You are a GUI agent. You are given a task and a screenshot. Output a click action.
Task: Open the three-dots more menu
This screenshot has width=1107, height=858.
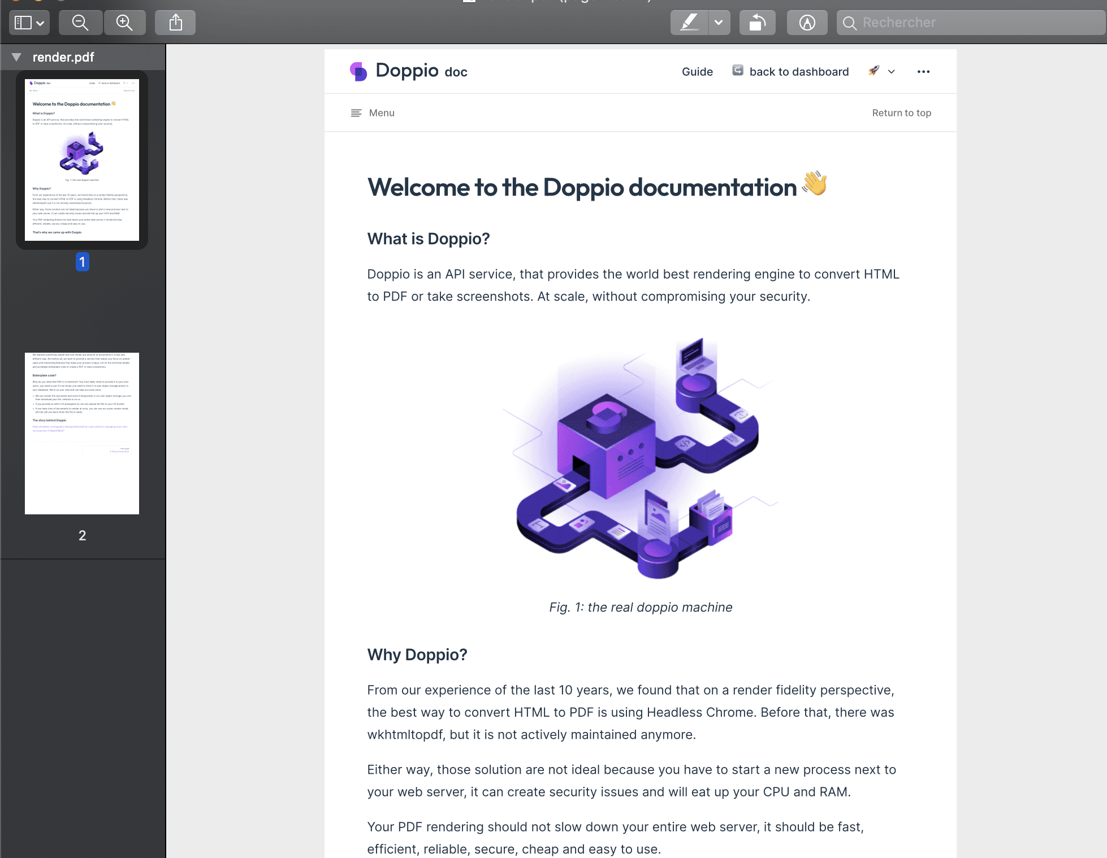click(x=923, y=72)
